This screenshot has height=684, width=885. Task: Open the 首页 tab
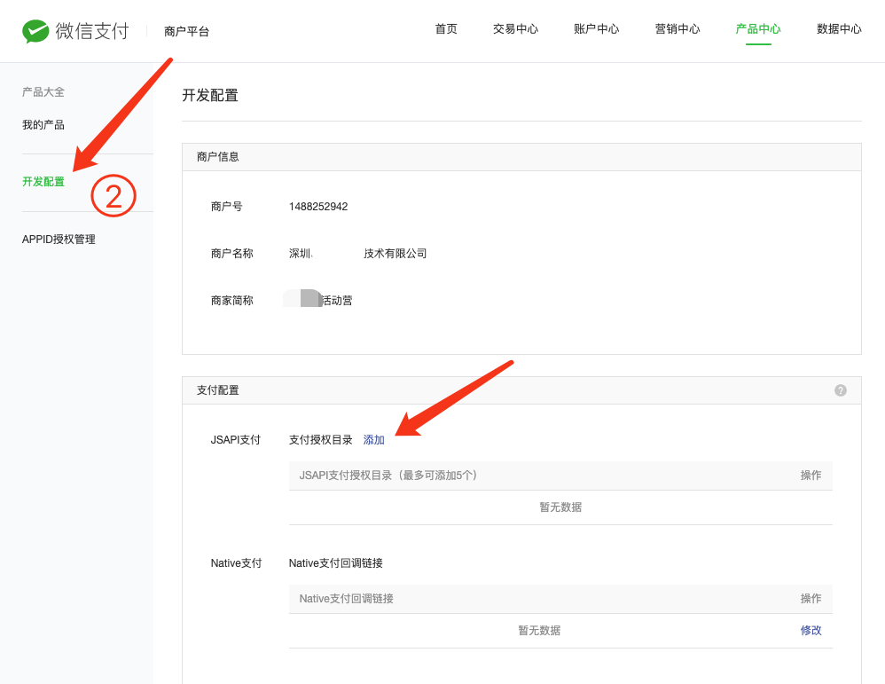[446, 29]
